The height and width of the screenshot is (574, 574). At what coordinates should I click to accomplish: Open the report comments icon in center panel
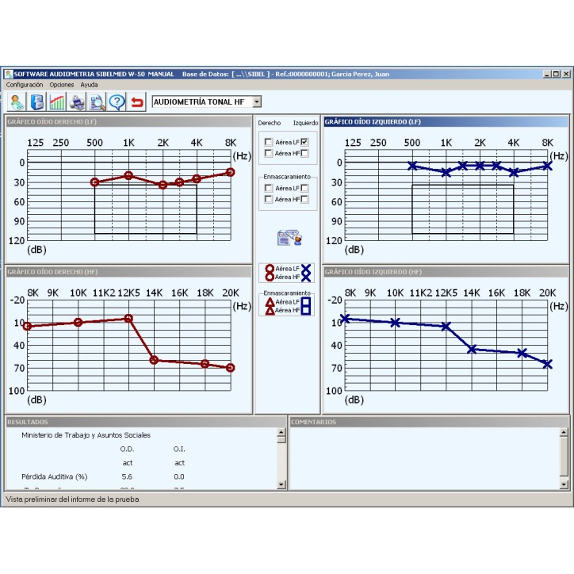tap(289, 238)
